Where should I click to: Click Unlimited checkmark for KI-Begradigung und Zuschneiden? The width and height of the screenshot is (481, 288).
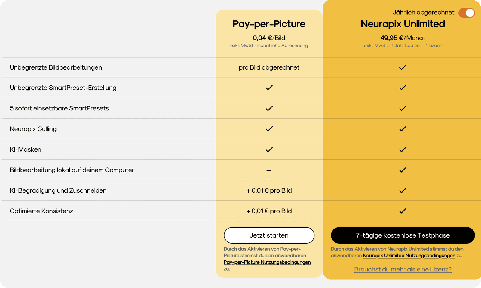tap(403, 190)
